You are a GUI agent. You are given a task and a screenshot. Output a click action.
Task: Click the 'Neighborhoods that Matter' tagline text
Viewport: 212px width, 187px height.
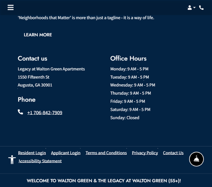86,18
